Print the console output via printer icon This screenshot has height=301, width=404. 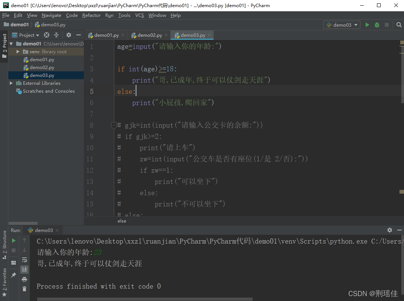pyautogui.click(x=24, y=279)
